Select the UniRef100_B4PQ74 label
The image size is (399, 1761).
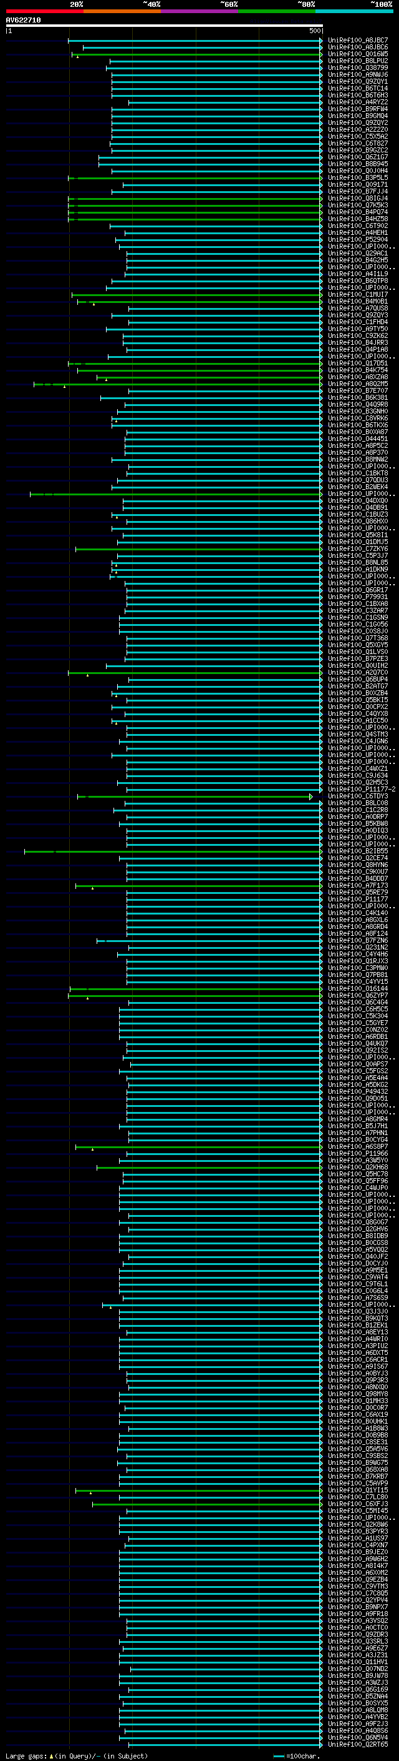[357, 212]
